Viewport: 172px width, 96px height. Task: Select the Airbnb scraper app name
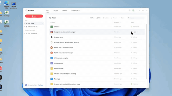coord(59,69)
